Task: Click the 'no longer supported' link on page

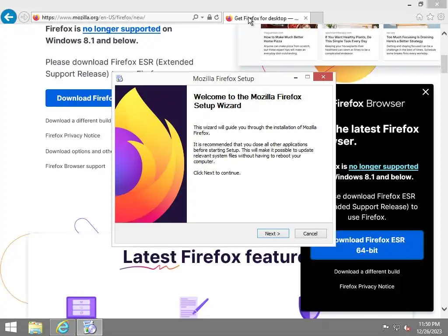Action: click(122, 29)
